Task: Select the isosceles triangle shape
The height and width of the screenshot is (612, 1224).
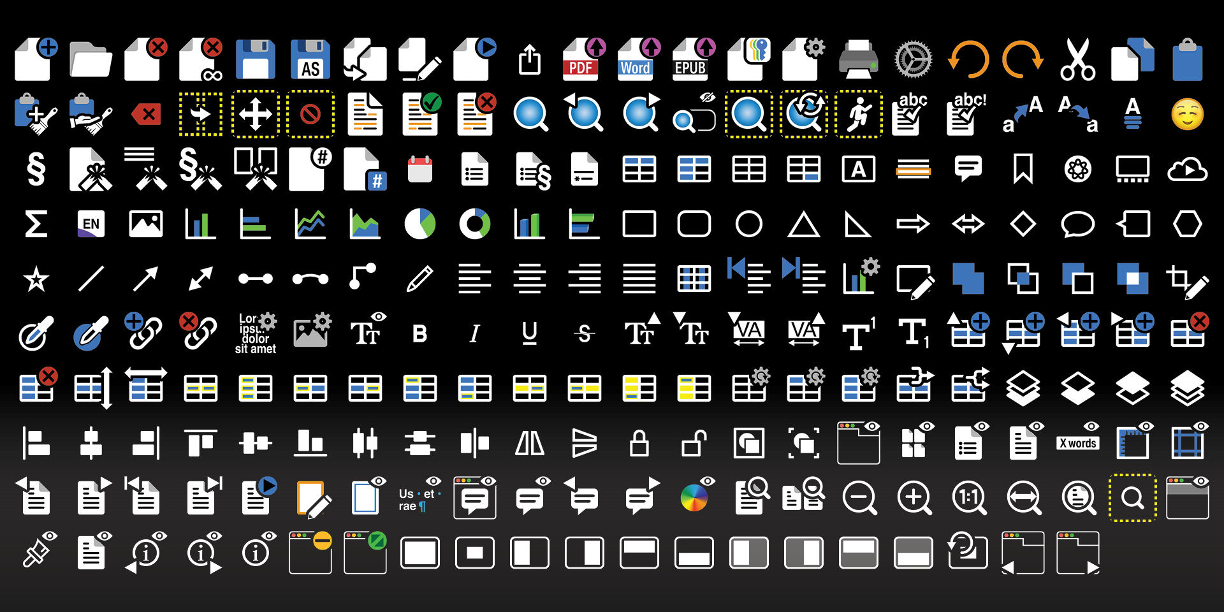Action: click(804, 224)
